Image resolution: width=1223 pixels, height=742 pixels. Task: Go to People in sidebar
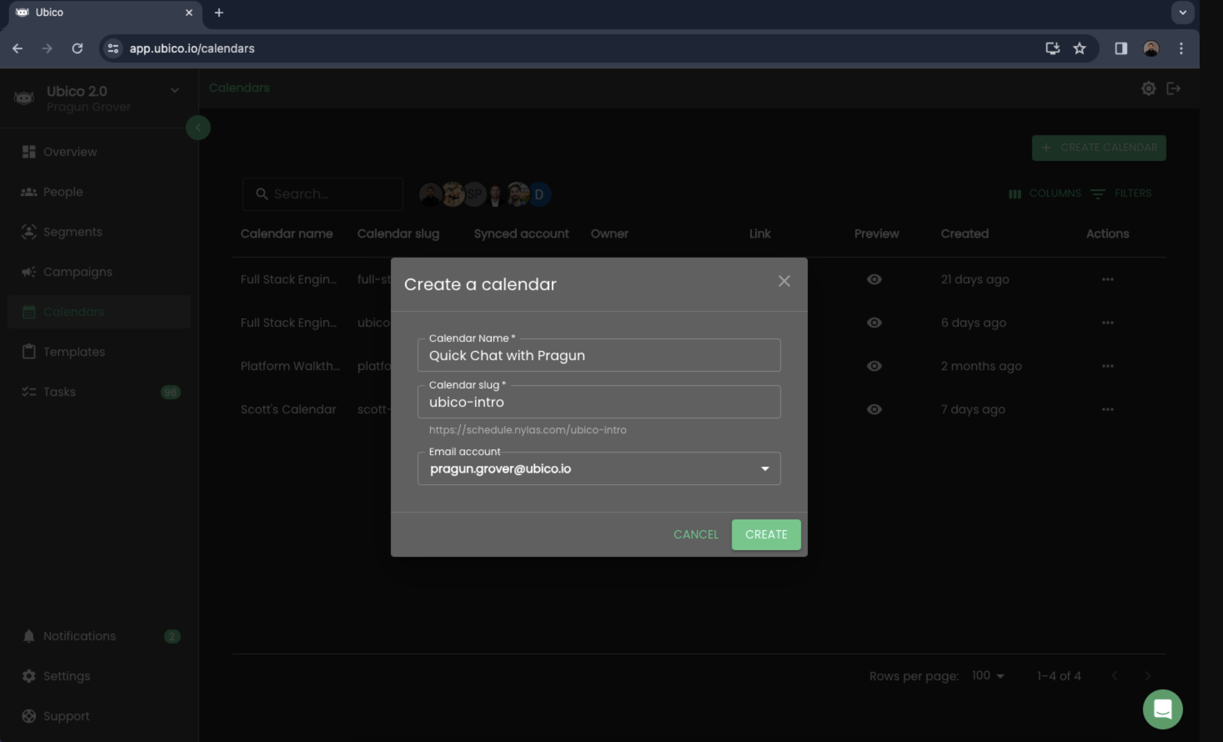pos(99,192)
